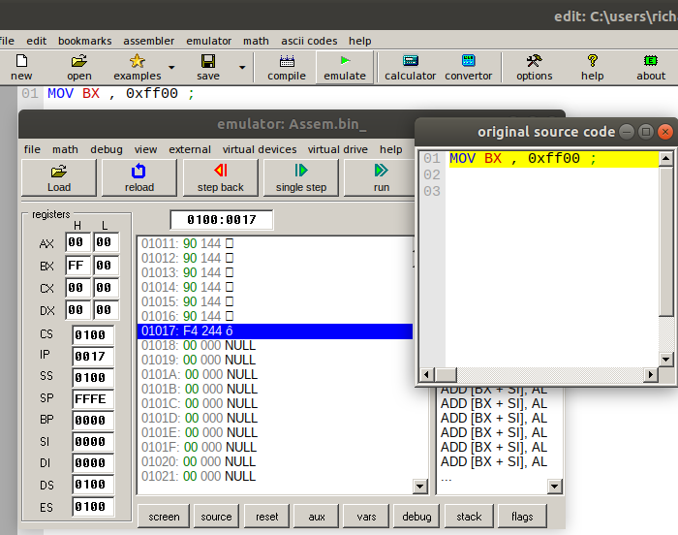Click the new file icon
Image resolution: width=678 pixels, height=535 pixels.
[20, 66]
